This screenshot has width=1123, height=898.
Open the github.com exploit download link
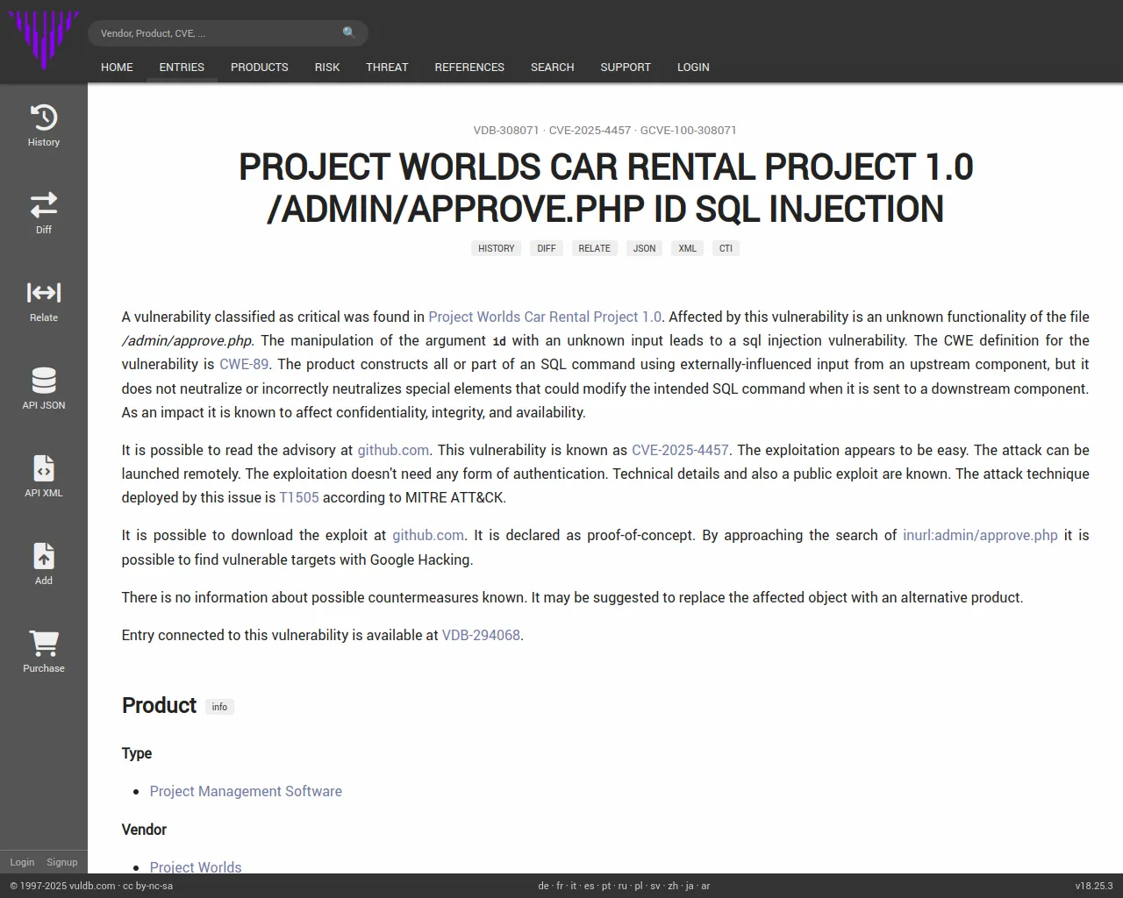428,535
